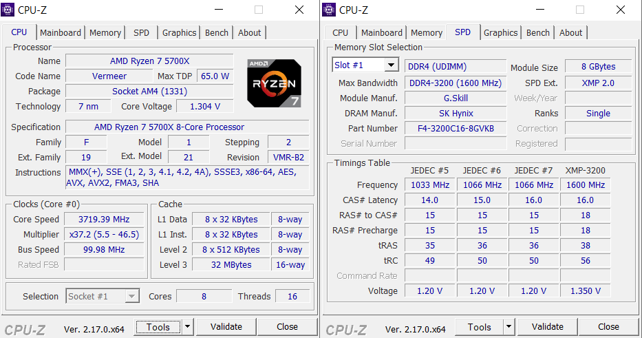Click the CPU-Z app icon in right window title bar
This screenshot has height=338, width=642.
click(329, 10)
